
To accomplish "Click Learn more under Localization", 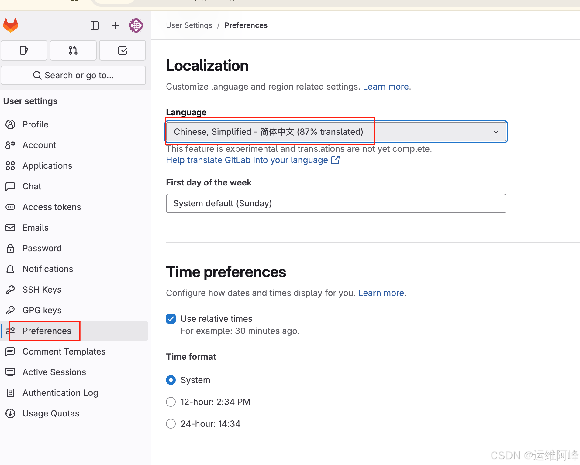I will [385, 87].
